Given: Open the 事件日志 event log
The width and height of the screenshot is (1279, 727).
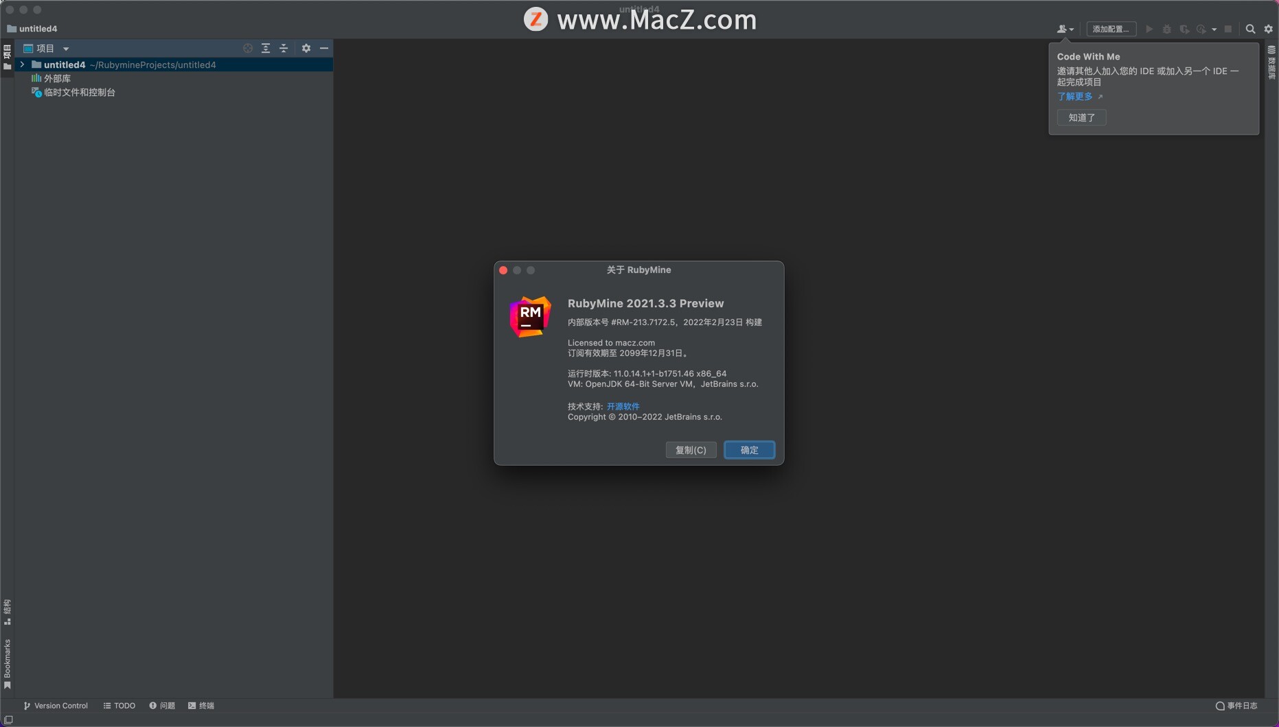Looking at the screenshot, I should (x=1236, y=706).
